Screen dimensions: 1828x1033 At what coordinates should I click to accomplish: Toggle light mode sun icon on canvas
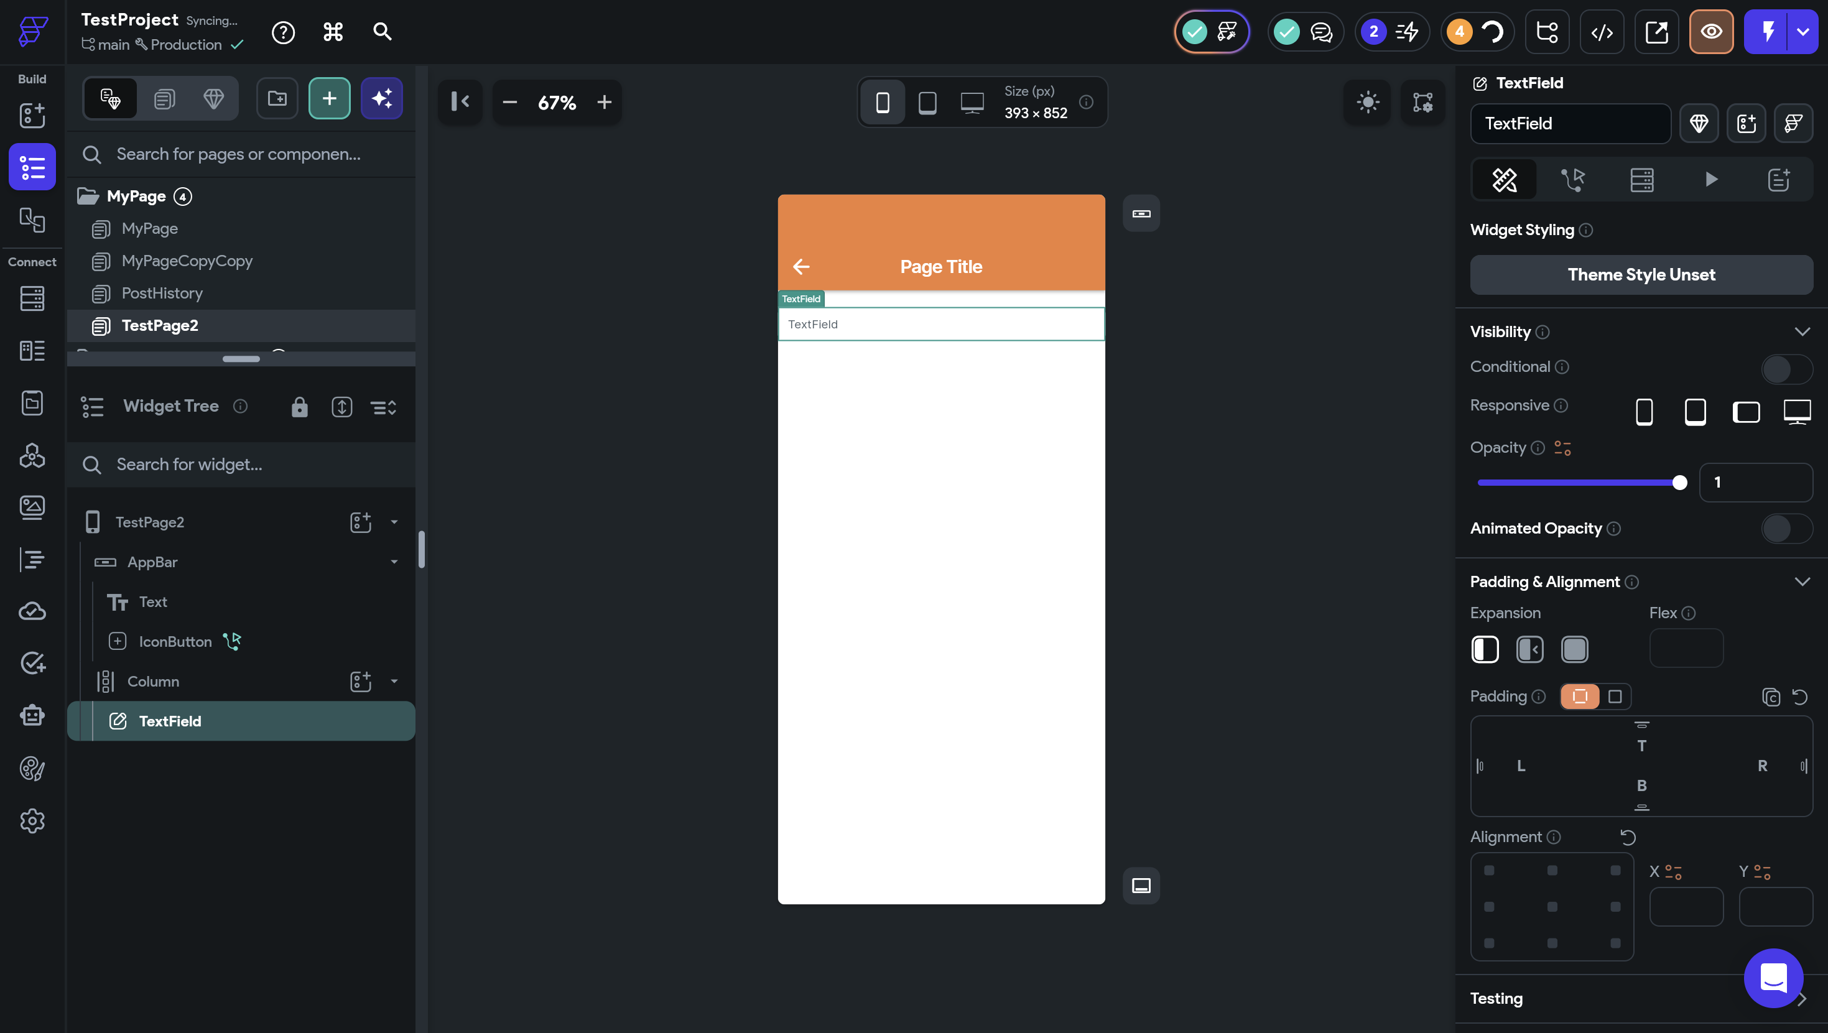click(1368, 102)
